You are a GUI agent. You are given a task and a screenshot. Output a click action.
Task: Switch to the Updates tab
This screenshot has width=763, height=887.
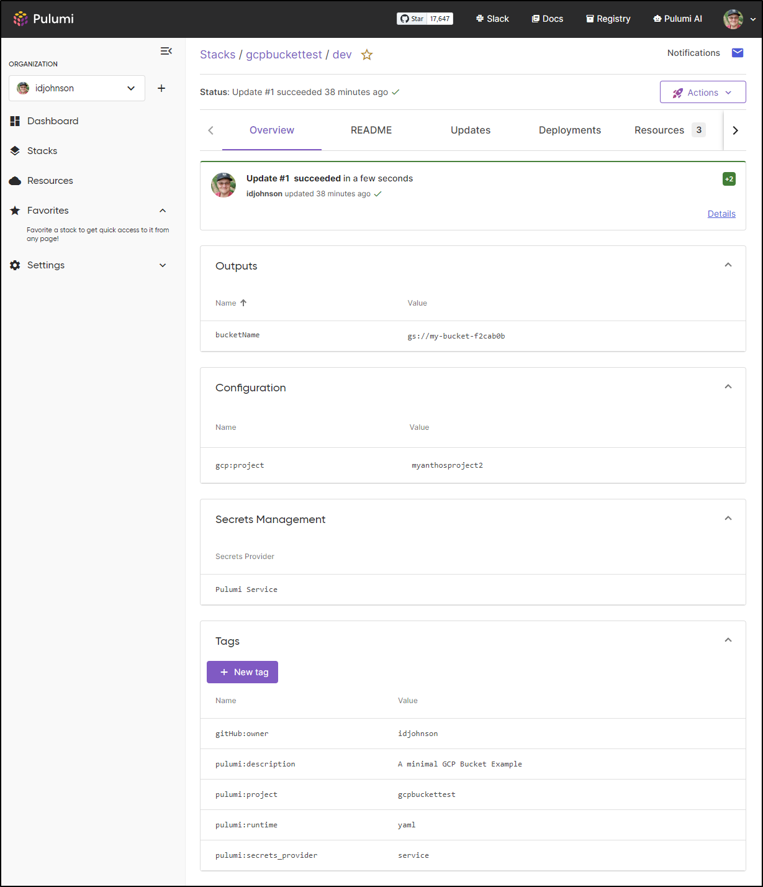tap(471, 130)
